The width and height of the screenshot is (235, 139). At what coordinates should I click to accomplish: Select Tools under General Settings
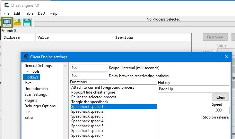pyautogui.click(x=35, y=71)
